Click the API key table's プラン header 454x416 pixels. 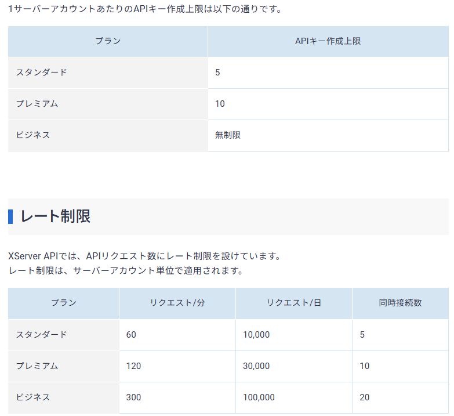(x=108, y=41)
